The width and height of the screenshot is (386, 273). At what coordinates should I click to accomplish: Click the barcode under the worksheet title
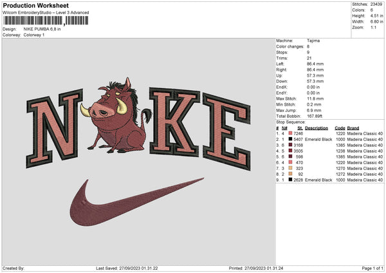[x=46, y=21]
